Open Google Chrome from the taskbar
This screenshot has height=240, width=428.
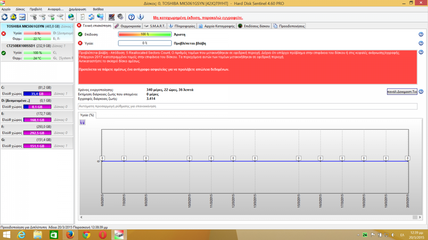point(86,235)
